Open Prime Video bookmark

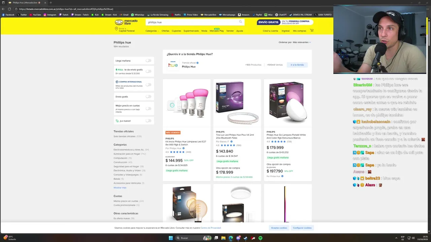click(191, 15)
